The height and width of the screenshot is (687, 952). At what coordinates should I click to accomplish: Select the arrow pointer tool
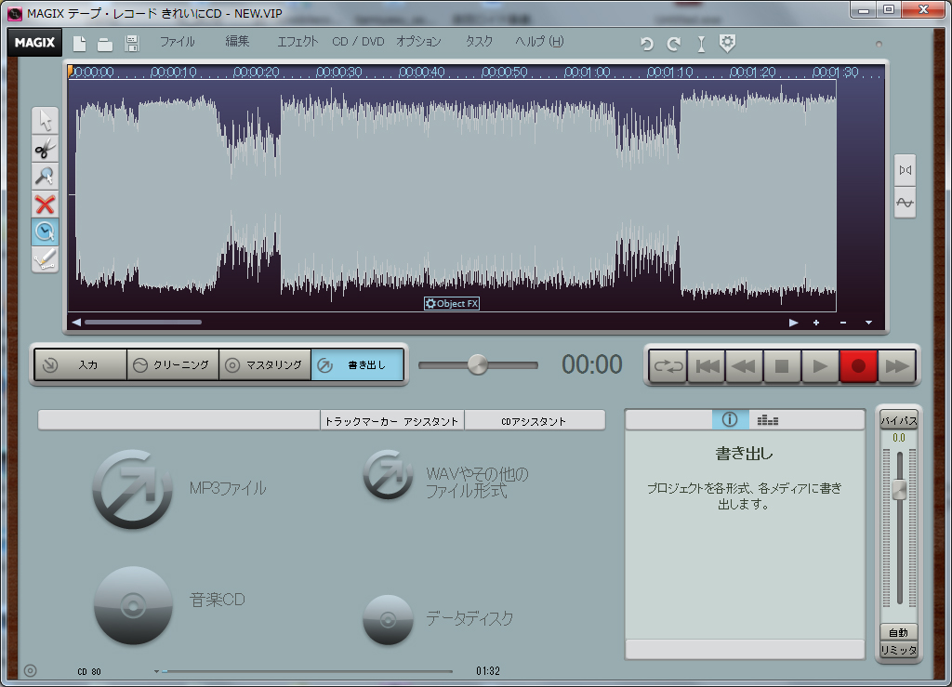click(x=45, y=120)
